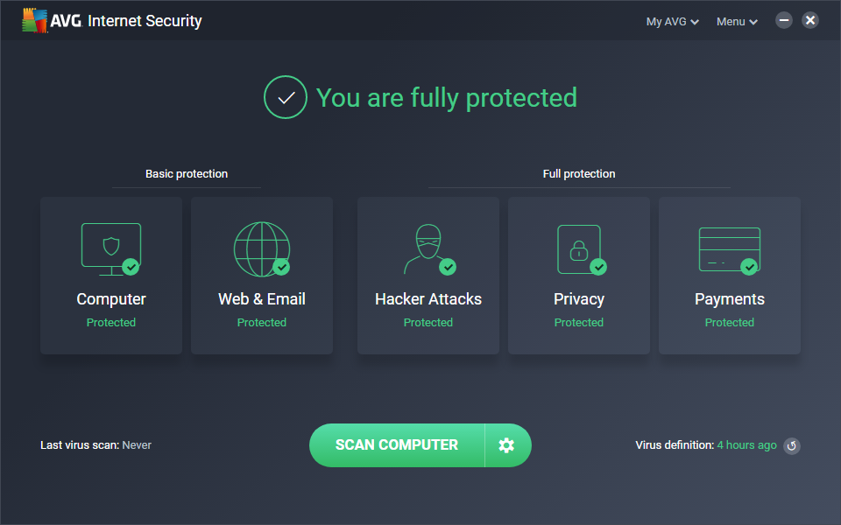
Task: Click the 4 hours ago link
Action: pos(746,444)
